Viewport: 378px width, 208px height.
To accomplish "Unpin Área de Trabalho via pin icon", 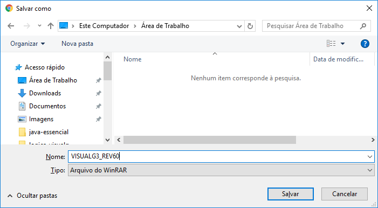I will 98,80.
